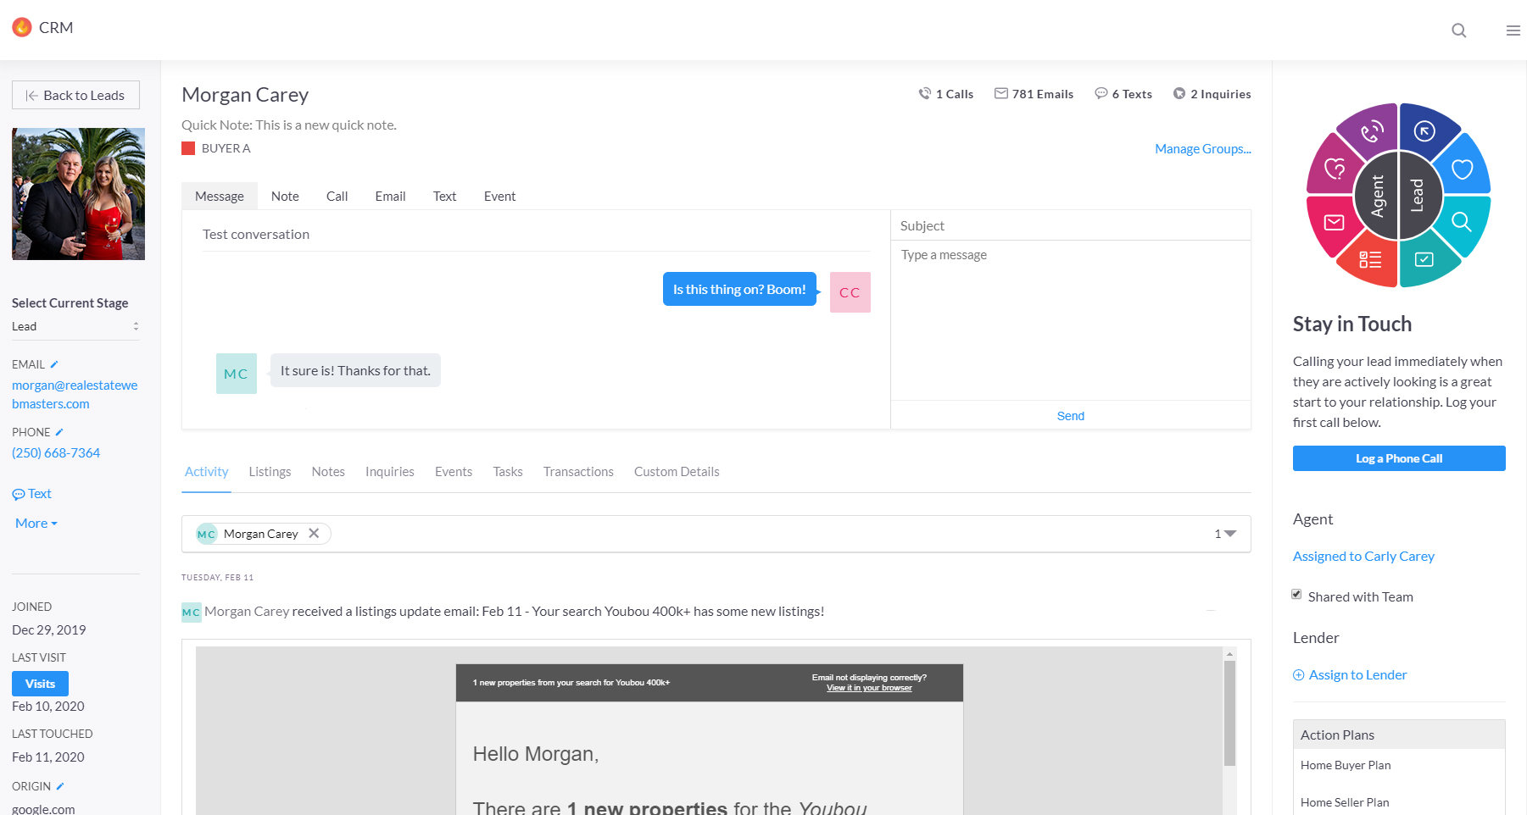Click the Text link in the sidebar
This screenshot has height=815, width=1527.
click(32, 494)
